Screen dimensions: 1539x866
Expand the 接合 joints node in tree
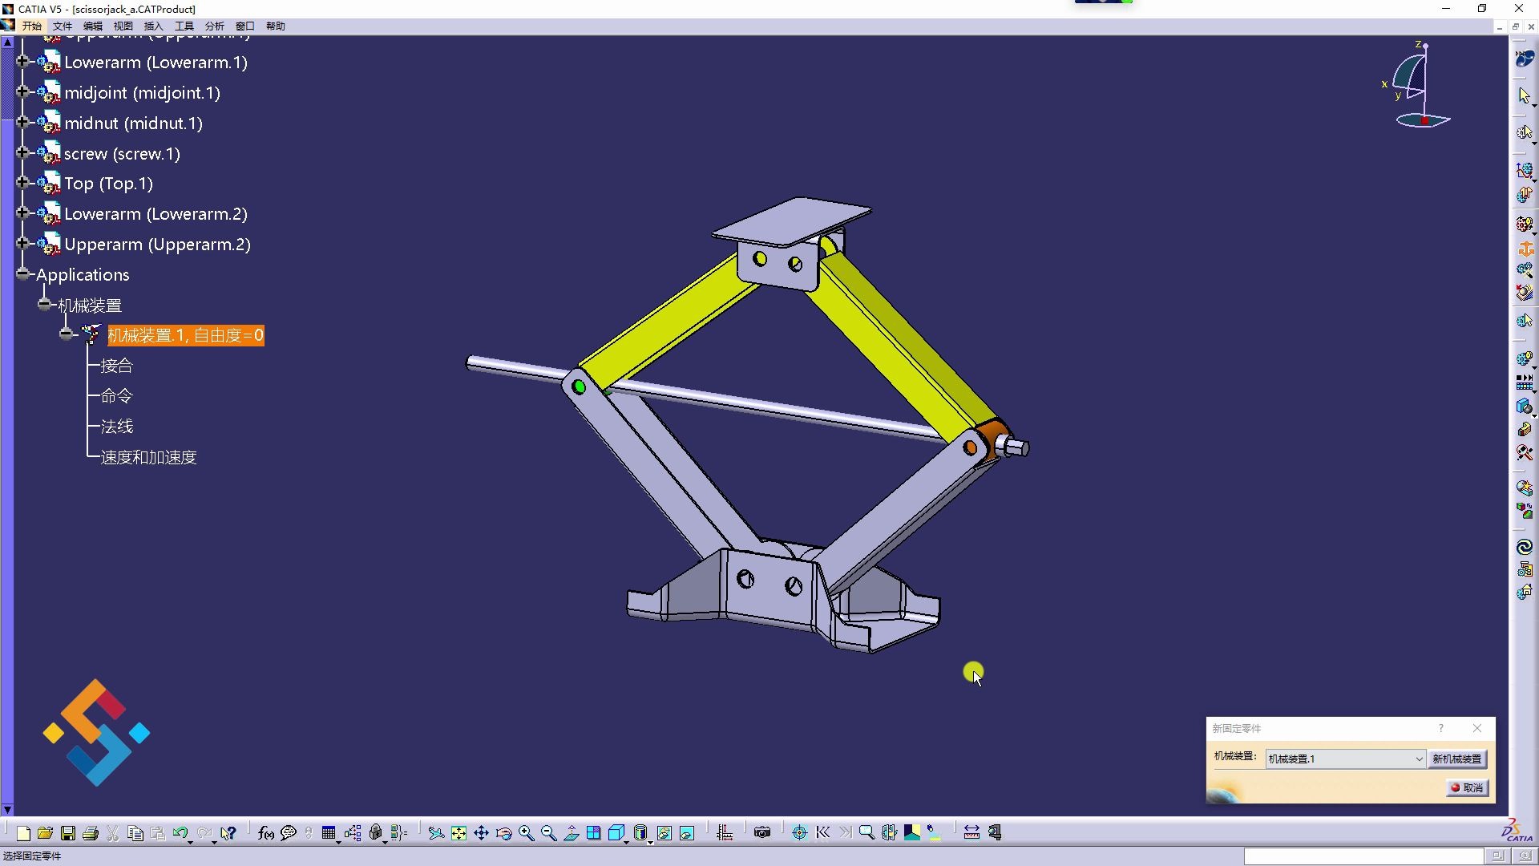coord(116,365)
